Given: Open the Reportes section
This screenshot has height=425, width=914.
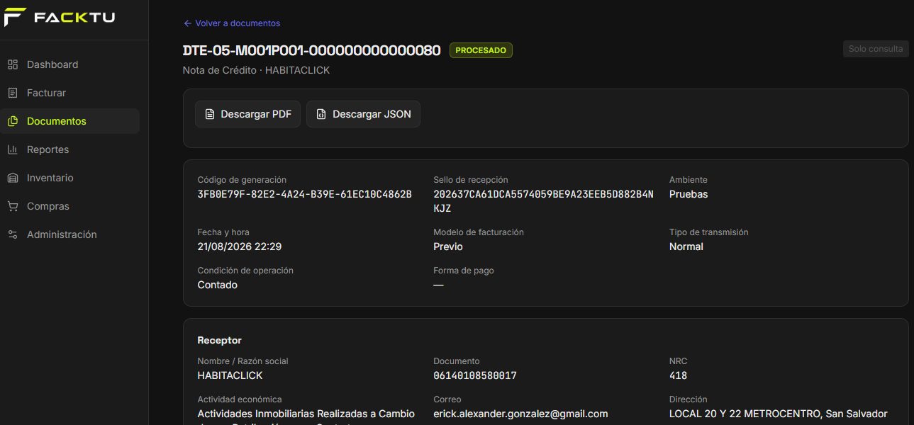Looking at the screenshot, I should point(69,149).
